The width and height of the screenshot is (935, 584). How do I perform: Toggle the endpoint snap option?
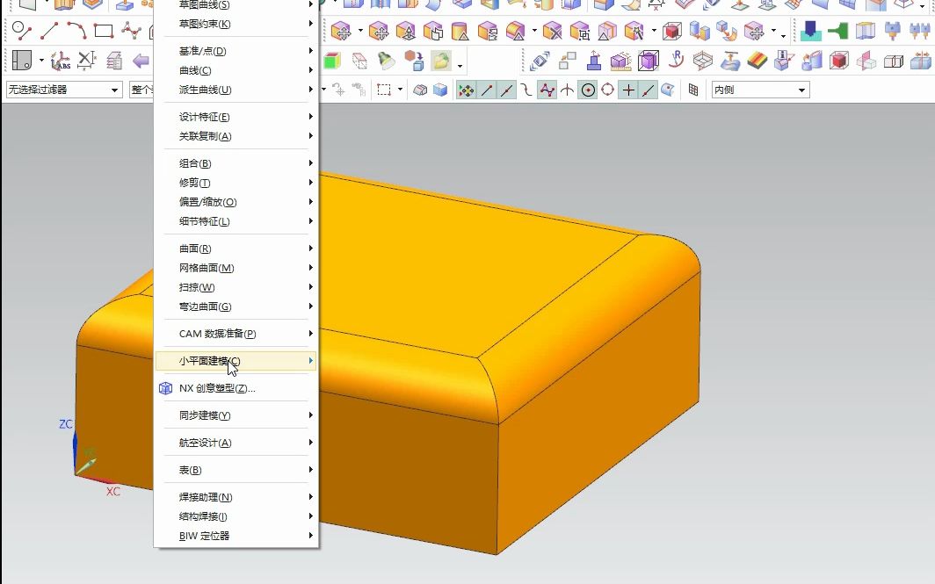click(486, 90)
